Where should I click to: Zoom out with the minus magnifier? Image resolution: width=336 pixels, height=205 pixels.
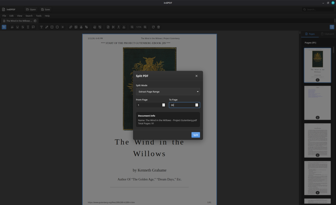point(132,27)
